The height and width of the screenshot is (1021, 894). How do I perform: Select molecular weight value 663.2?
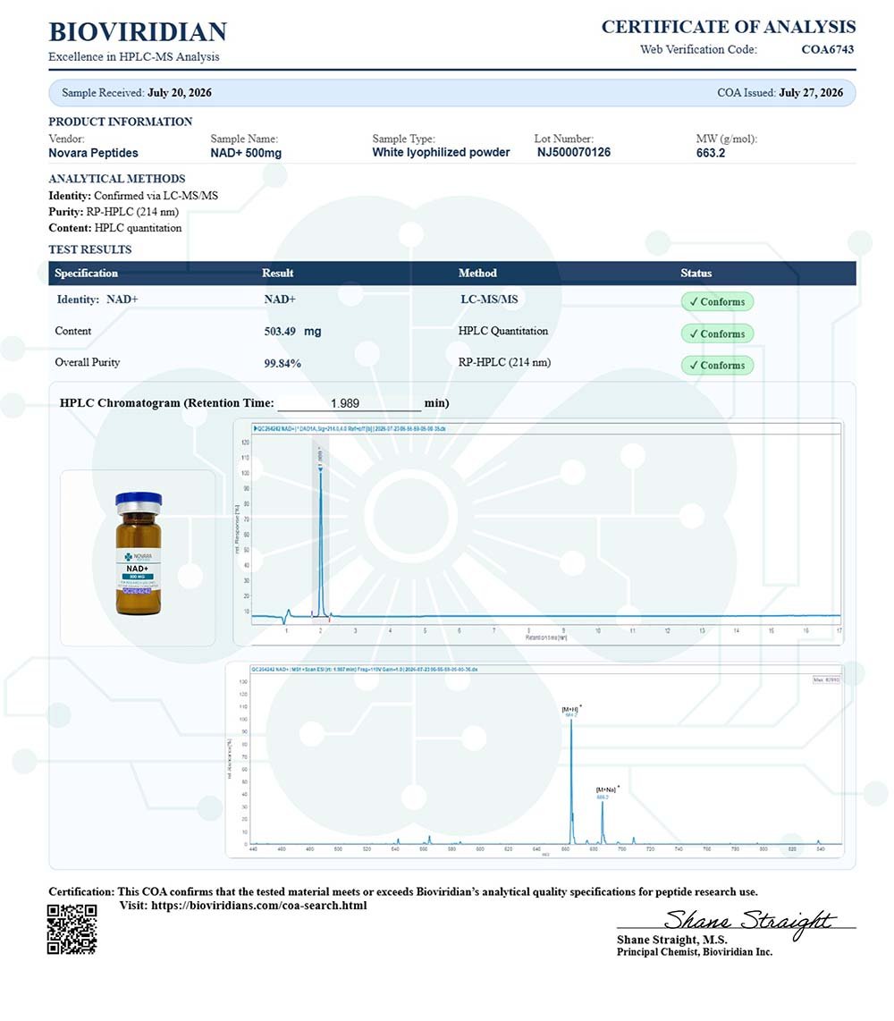pos(711,153)
